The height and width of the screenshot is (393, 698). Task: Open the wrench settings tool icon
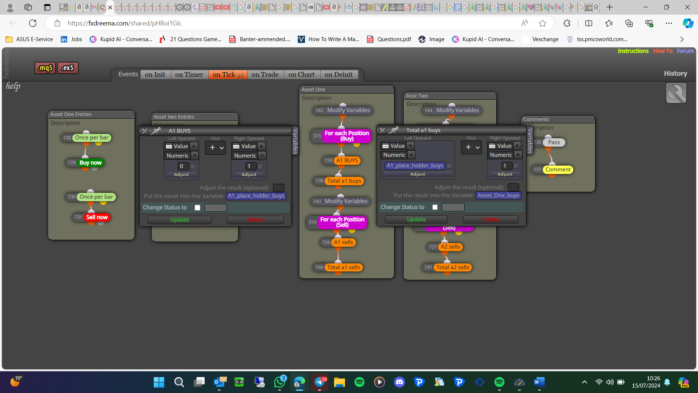pos(676,93)
